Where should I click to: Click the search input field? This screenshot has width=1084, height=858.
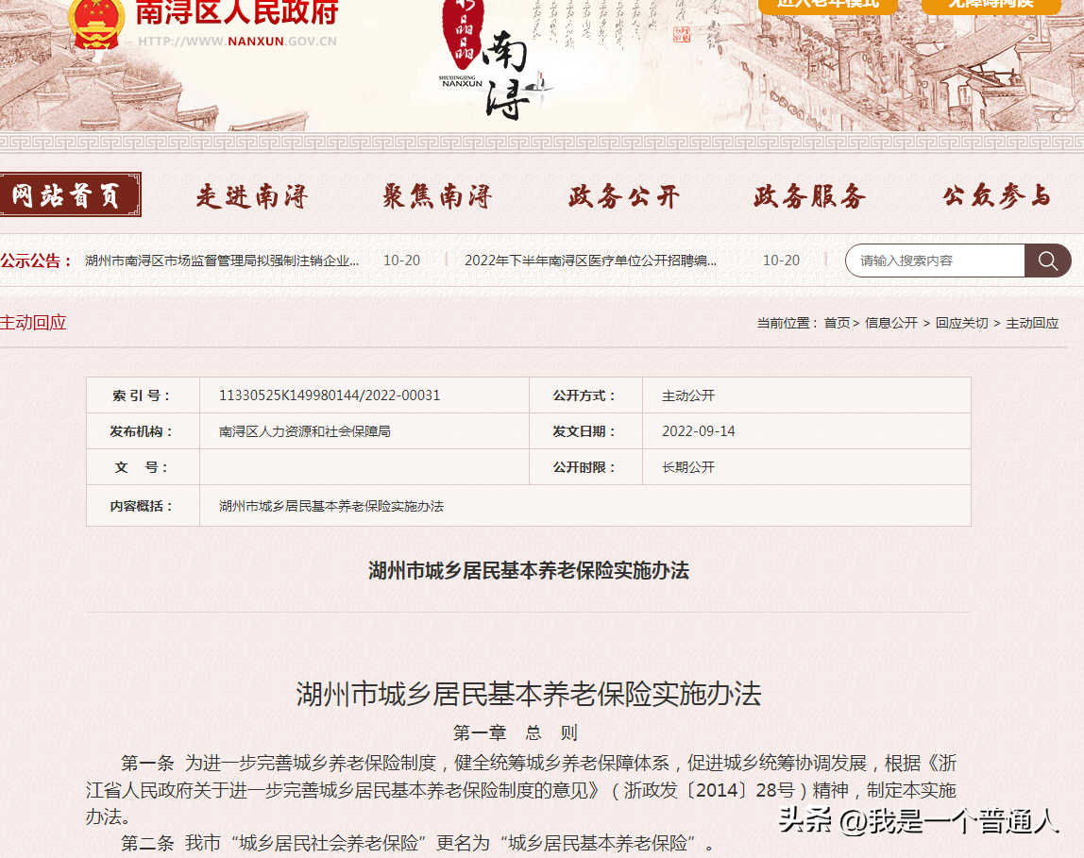click(935, 261)
